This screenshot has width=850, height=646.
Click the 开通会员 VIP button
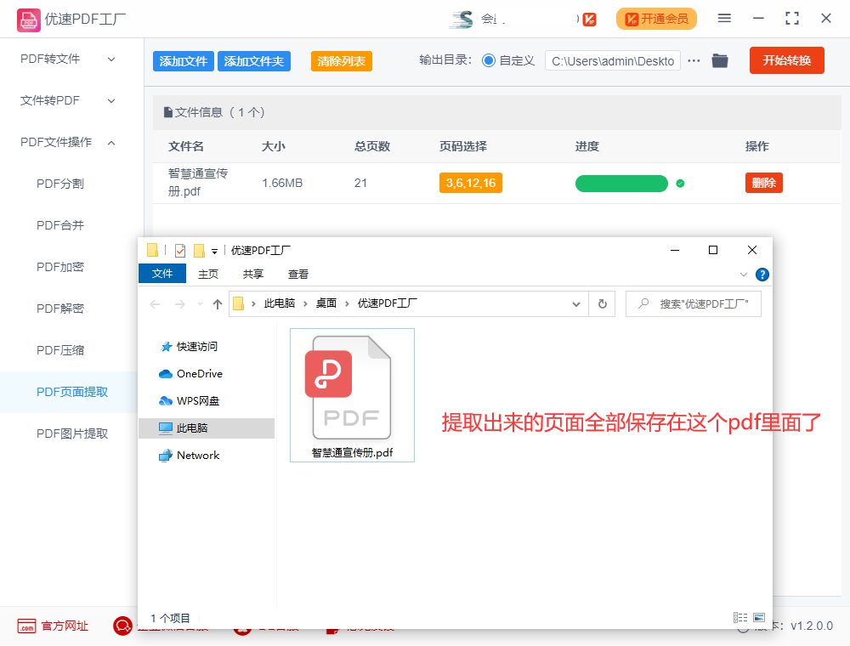656,19
